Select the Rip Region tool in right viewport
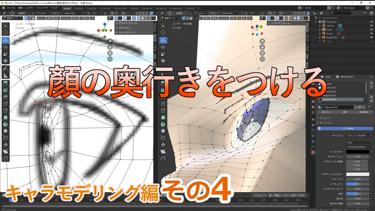The image size is (375, 211). pos(163,158)
